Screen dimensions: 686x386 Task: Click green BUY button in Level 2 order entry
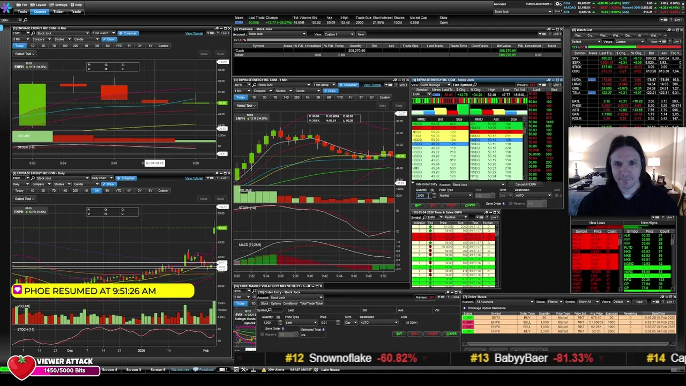click(x=418, y=205)
